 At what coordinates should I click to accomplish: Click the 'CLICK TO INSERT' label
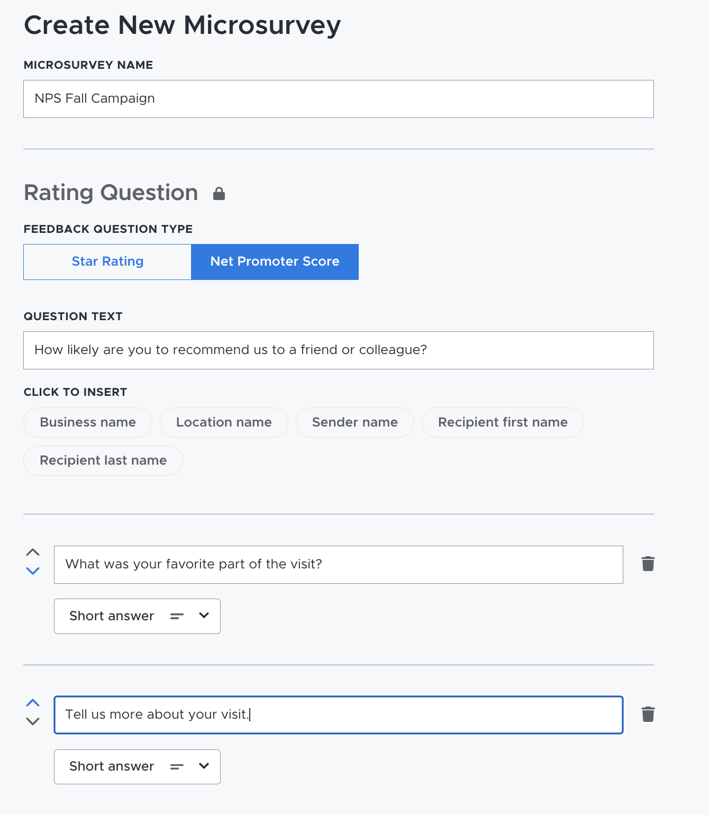[75, 392]
